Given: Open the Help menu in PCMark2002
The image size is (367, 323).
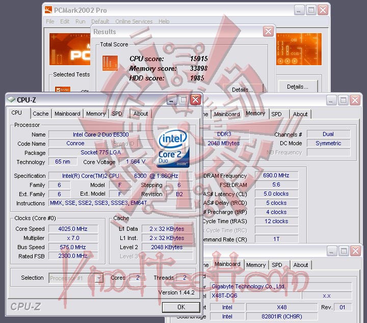Looking at the screenshot, I should tap(164, 21).
